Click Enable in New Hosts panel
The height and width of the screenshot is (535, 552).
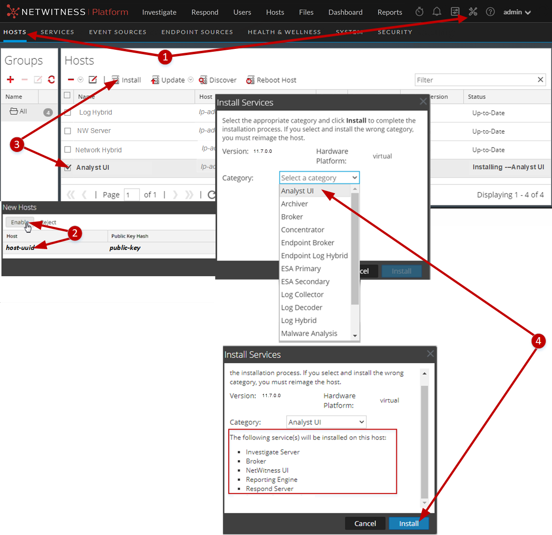(x=20, y=223)
